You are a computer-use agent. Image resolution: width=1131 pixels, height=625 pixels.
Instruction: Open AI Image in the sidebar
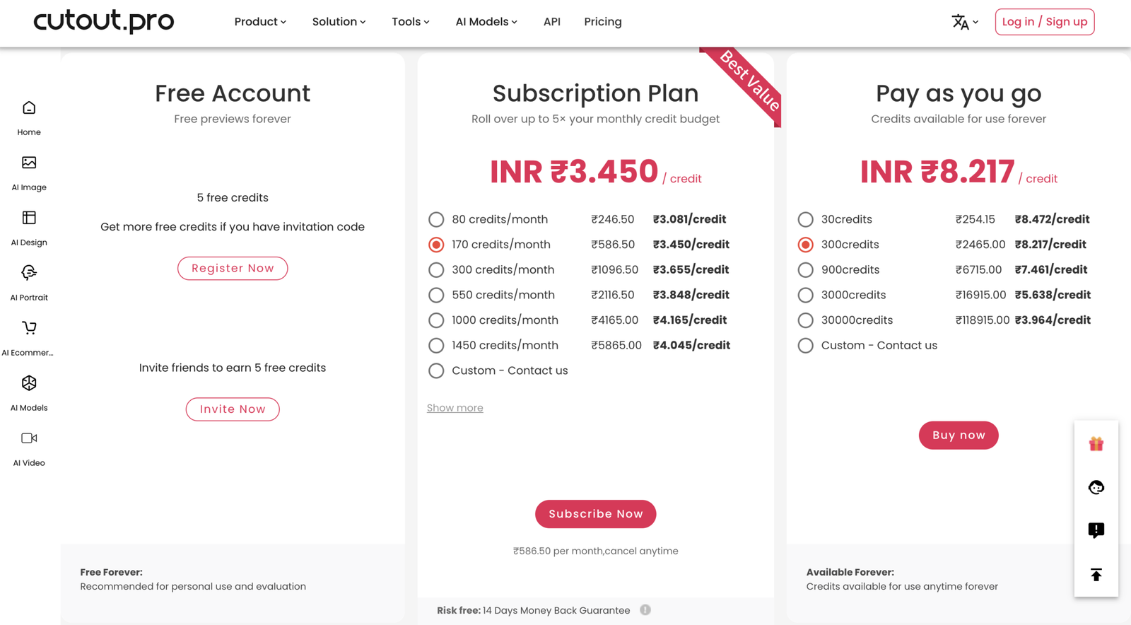coord(29,163)
